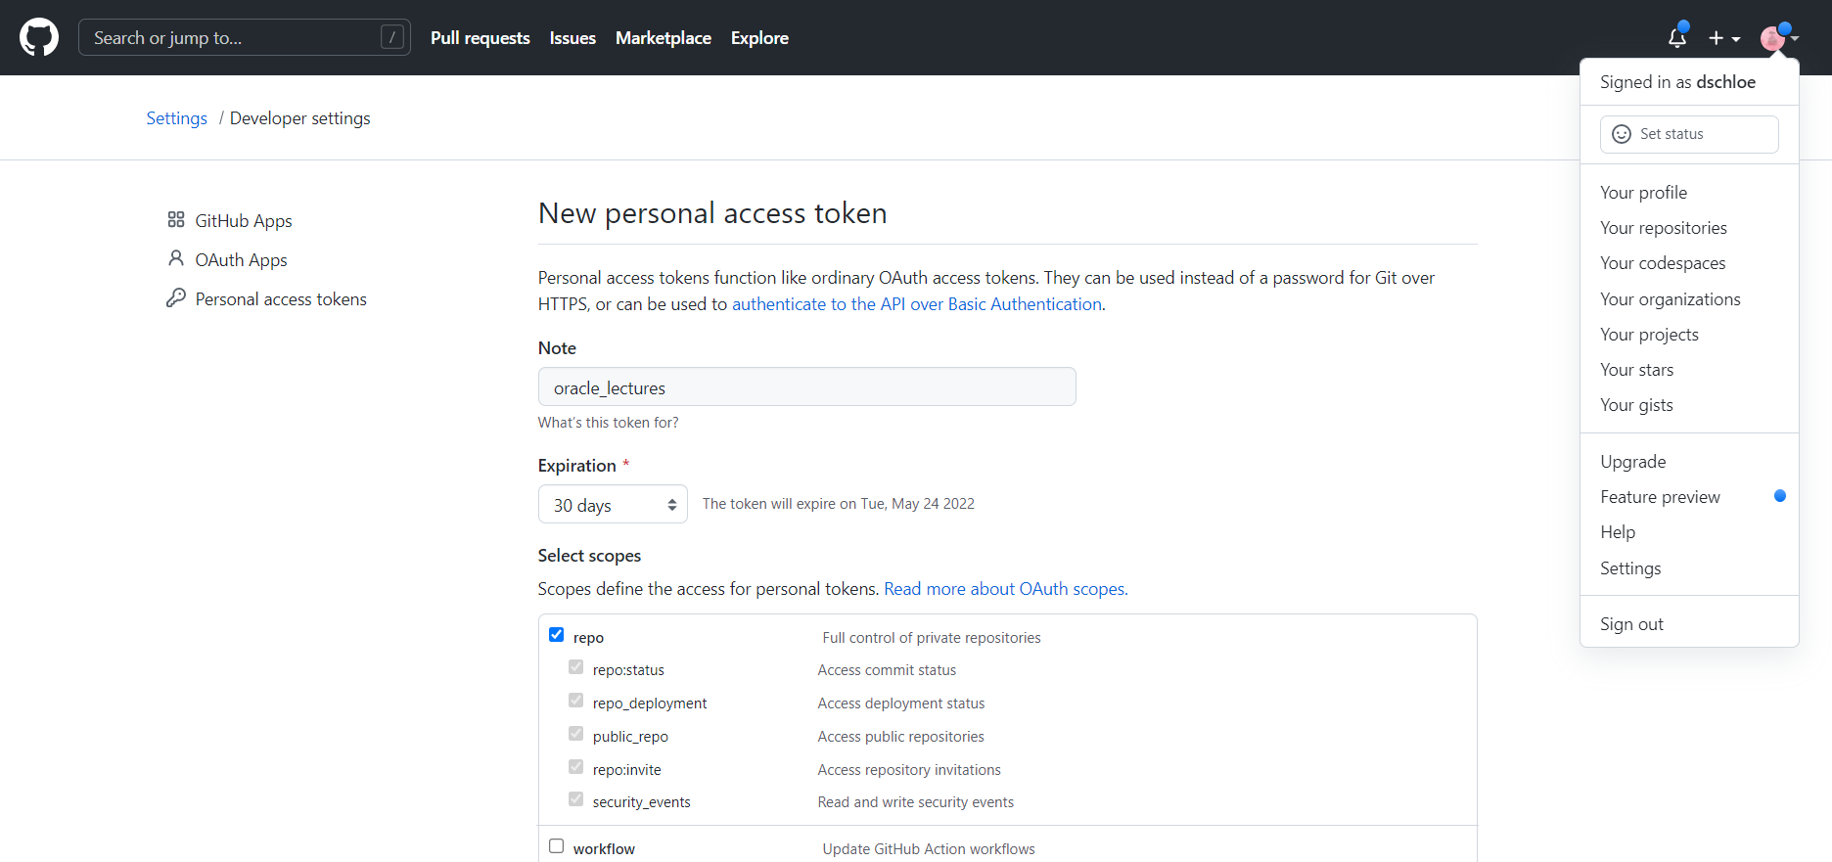The height and width of the screenshot is (862, 1832).
Task: Click the GitHub Octocat logo
Action: 39,38
